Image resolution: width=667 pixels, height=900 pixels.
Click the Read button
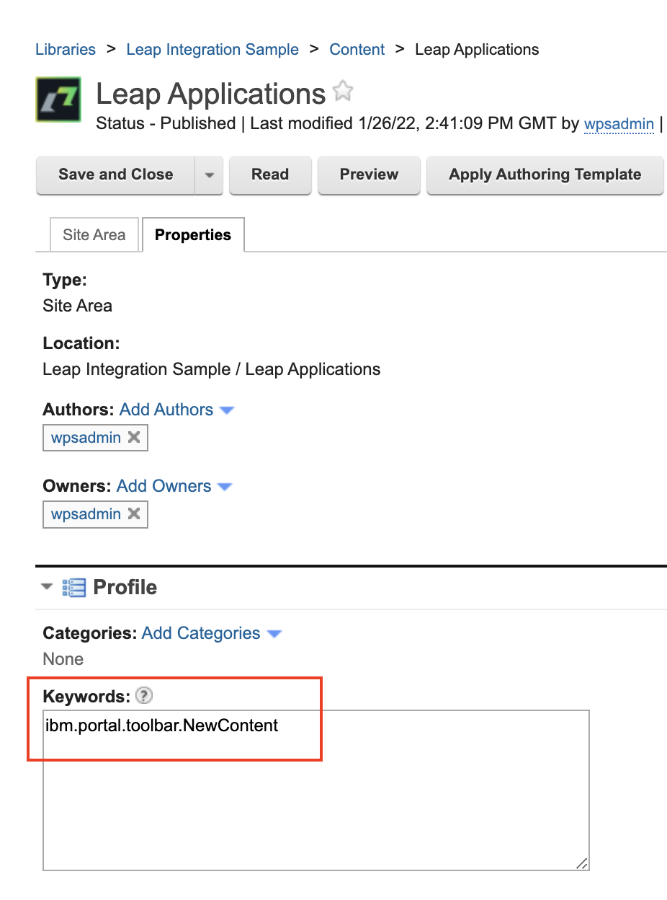click(x=270, y=175)
